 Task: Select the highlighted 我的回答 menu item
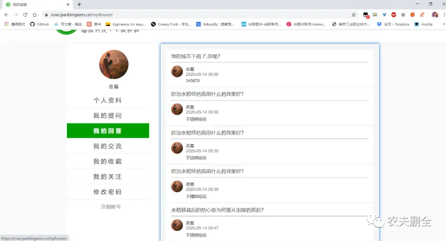coord(108,131)
